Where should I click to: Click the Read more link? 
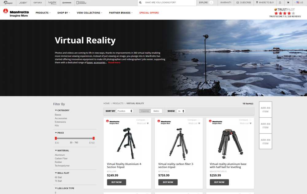[x=114, y=63]
